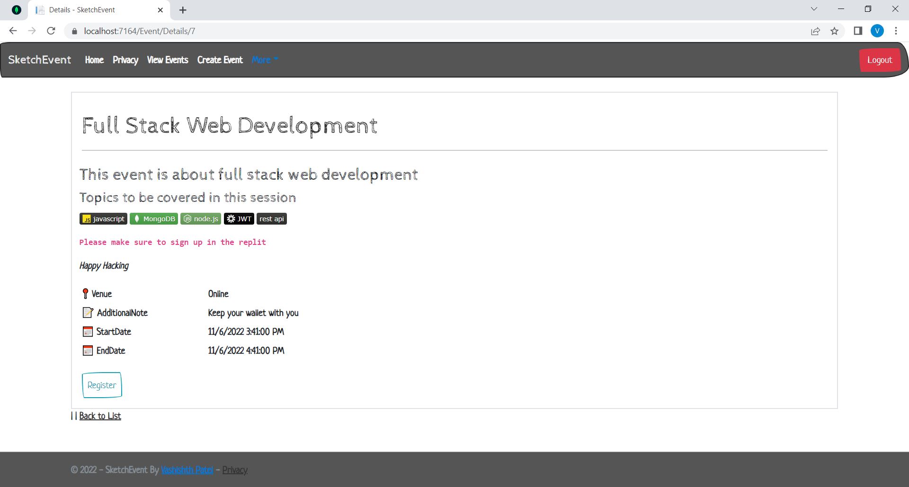Image resolution: width=909 pixels, height=487 pixels.
Task: Close the Details - SketchEvent tab
Action: click(160, 10)
